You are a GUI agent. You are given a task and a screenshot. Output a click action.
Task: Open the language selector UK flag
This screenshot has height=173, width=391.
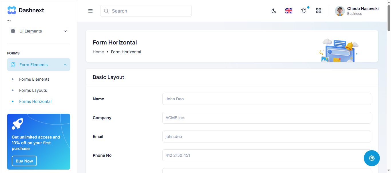click(x=289, y=11)
